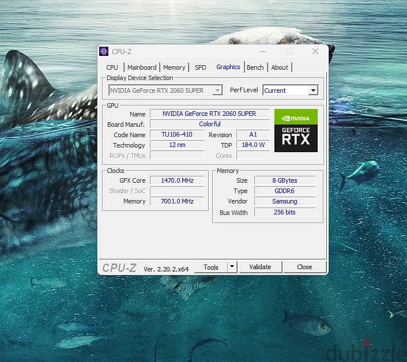Screen dimensions: 407x362
Task: Minimize the CPU-Z window
Action: point(263,51)
